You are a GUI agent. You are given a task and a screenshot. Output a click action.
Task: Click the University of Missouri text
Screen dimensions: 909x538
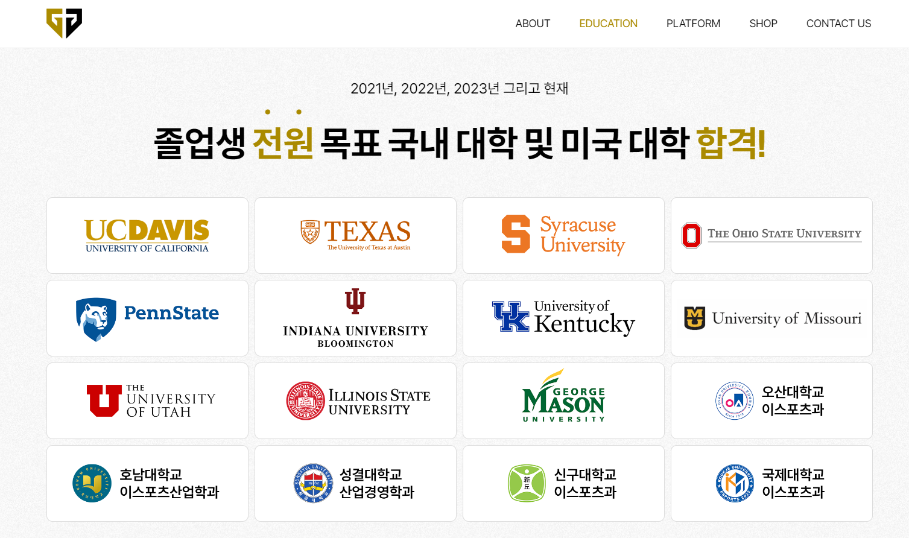tap(787, 318)
